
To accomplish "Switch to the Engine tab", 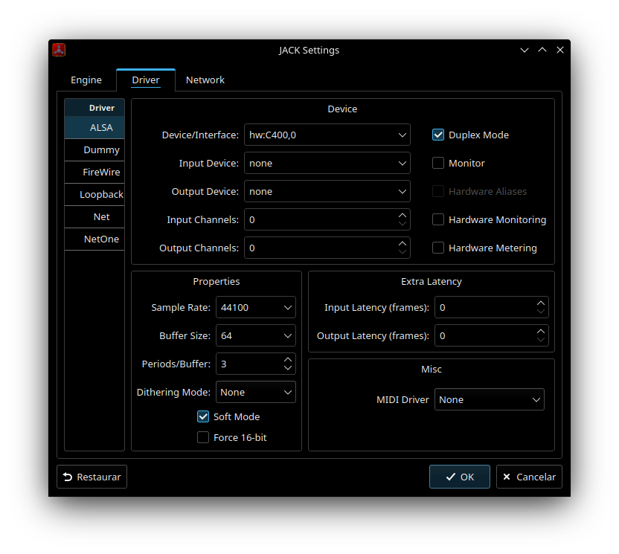I will [86, 80].
